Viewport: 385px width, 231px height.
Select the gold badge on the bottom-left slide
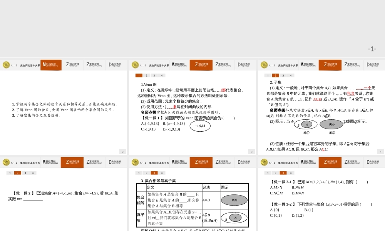6,162
